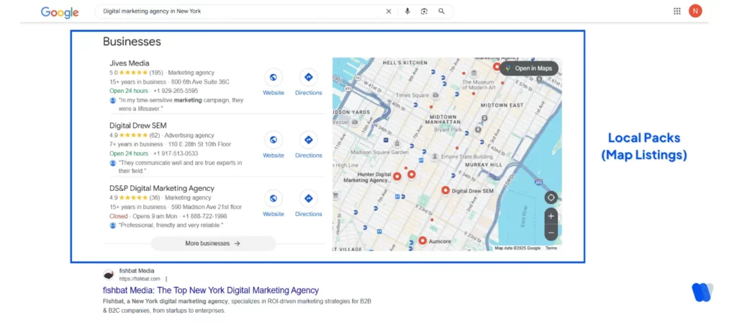Click the Madison Square Garden map label
Image resolution: width=737 pixels, height=325 pixels.
pyautogui.click(x=381, y=151)
